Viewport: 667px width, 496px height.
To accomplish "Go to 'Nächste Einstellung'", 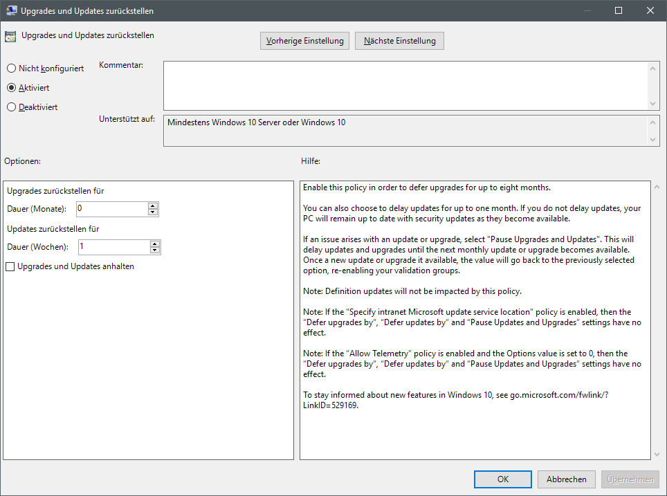I will point(399,41).
